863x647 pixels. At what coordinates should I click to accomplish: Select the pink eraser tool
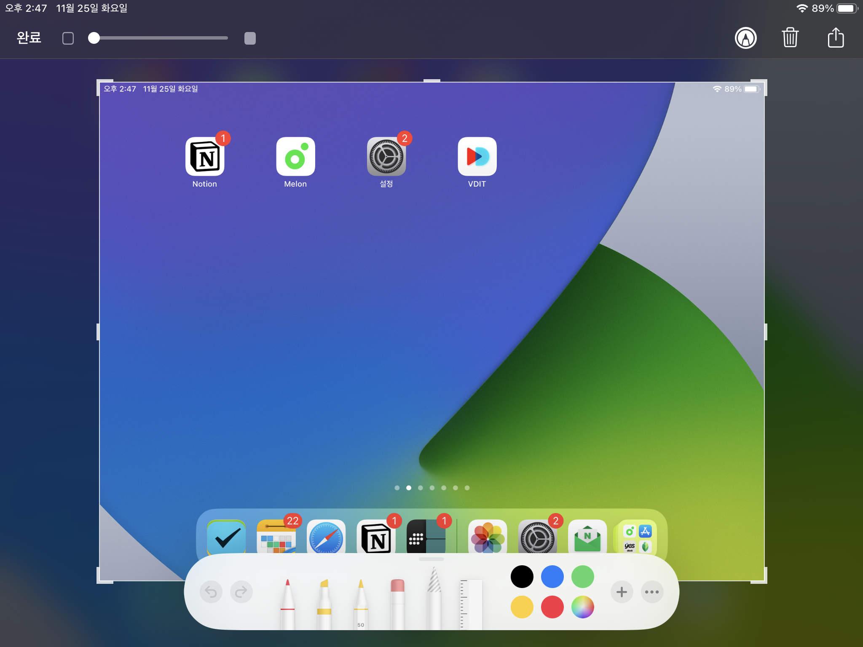click(x=397, y=603)
